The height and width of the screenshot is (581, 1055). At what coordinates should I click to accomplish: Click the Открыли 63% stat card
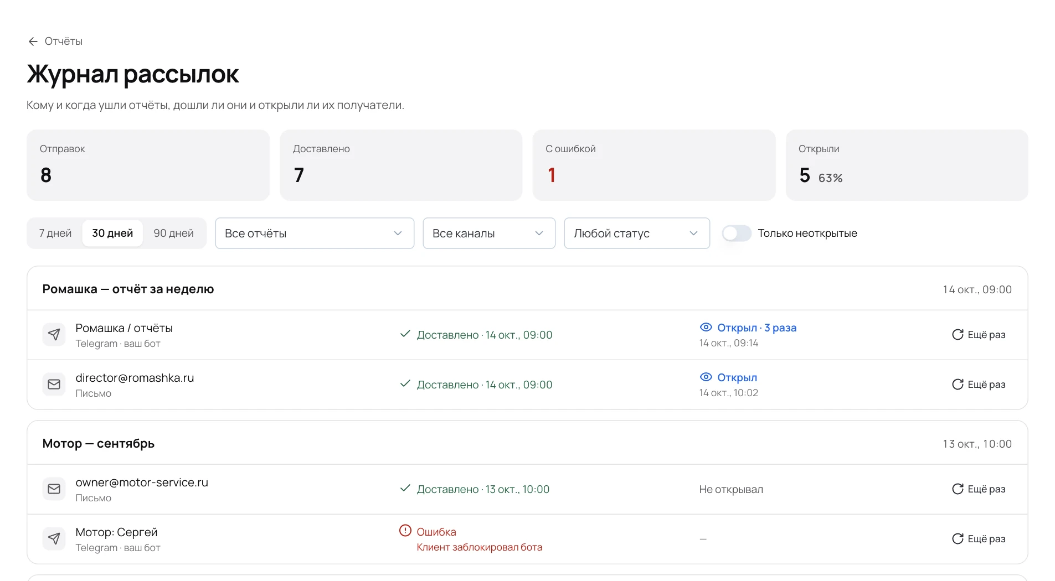[x=907, y=165]
